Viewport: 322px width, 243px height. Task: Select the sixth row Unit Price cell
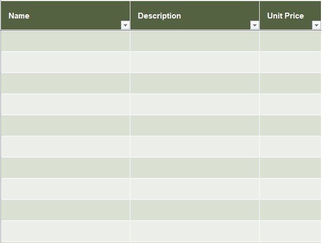pos(290,146)
